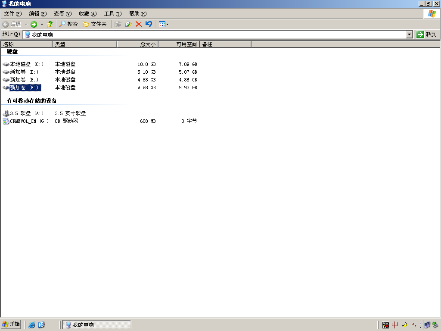This screenshot has width=441, height=331.
Task: Open the 查看(V) menu
Action: tap(63, 14)
